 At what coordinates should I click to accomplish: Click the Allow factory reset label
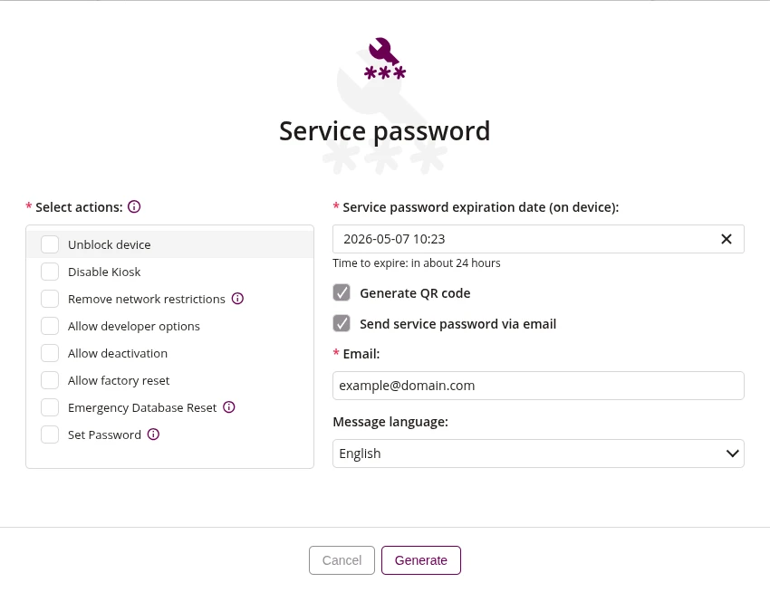119,380
